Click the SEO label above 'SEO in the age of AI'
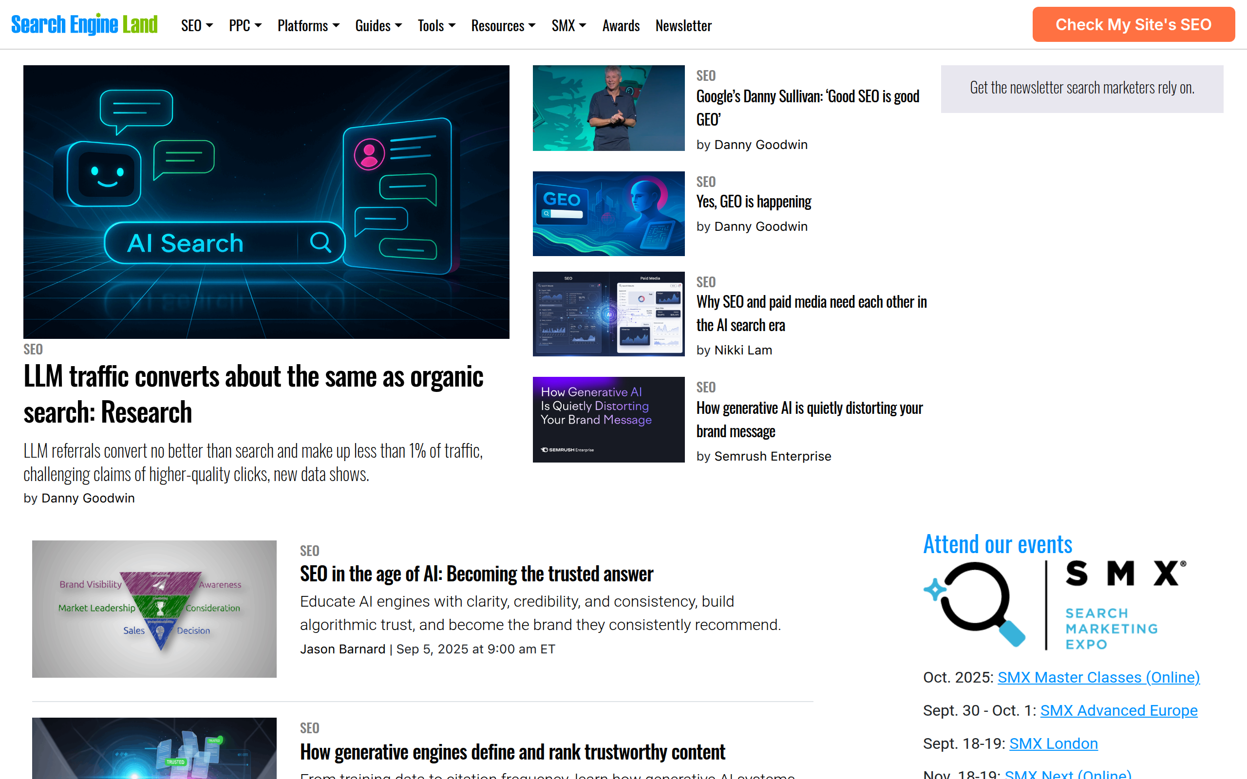 pos(309,550)
